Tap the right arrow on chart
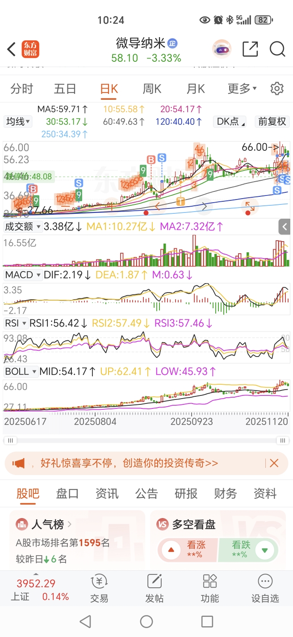Screen dimensions: 293x637 click(x=205, y=206)
